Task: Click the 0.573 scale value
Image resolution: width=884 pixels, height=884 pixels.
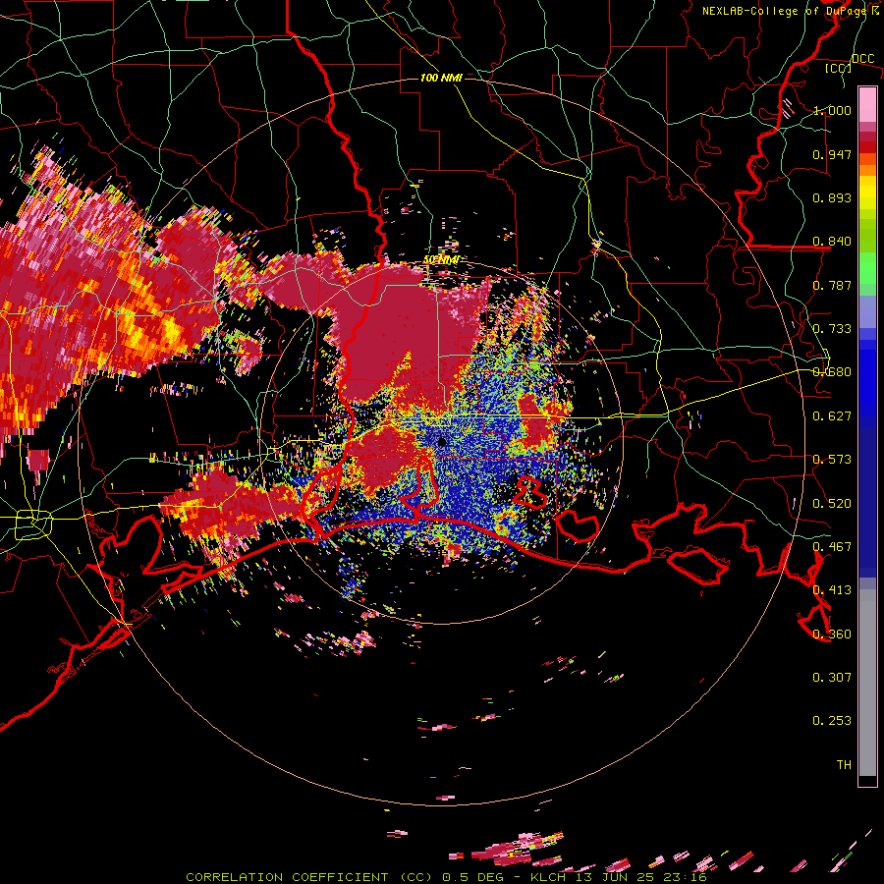Action: point(832,460)
